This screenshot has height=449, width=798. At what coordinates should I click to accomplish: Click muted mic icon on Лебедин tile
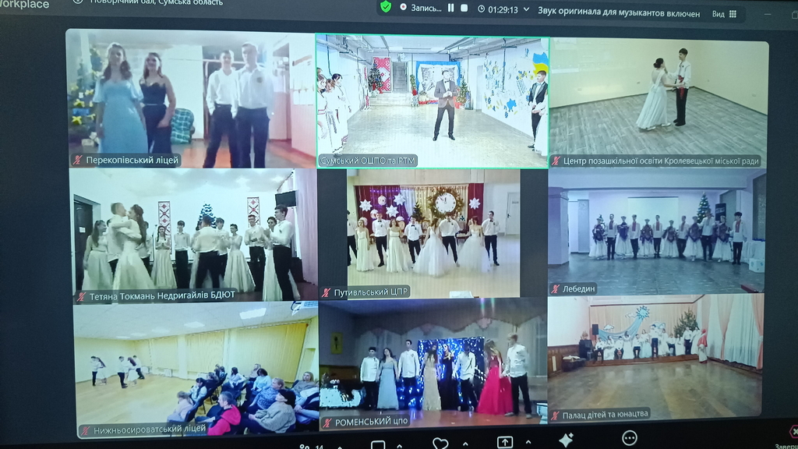556,289
